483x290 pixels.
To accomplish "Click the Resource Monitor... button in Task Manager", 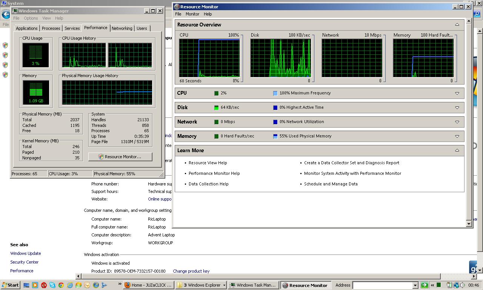I will coord(120,157).
